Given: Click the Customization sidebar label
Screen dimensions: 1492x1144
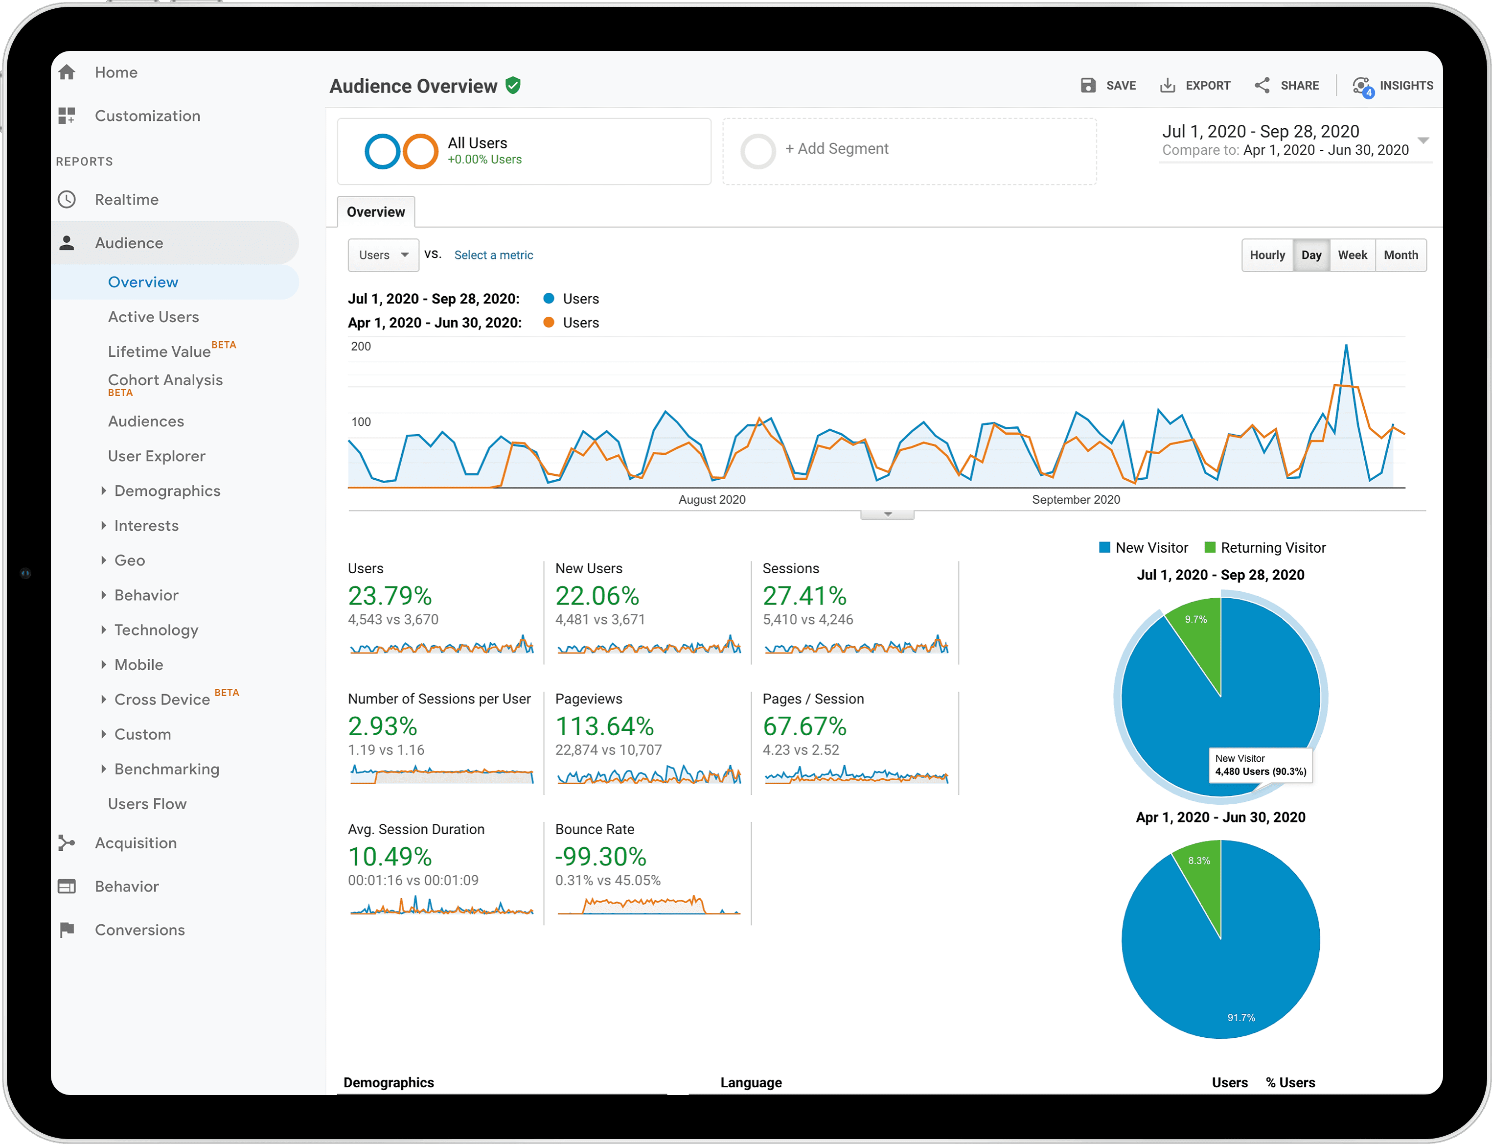Looking at the screenshot, I should (148, 116).
